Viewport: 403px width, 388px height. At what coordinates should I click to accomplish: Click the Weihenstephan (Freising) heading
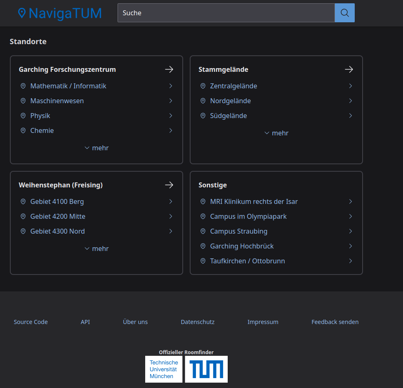coord(61,185)
